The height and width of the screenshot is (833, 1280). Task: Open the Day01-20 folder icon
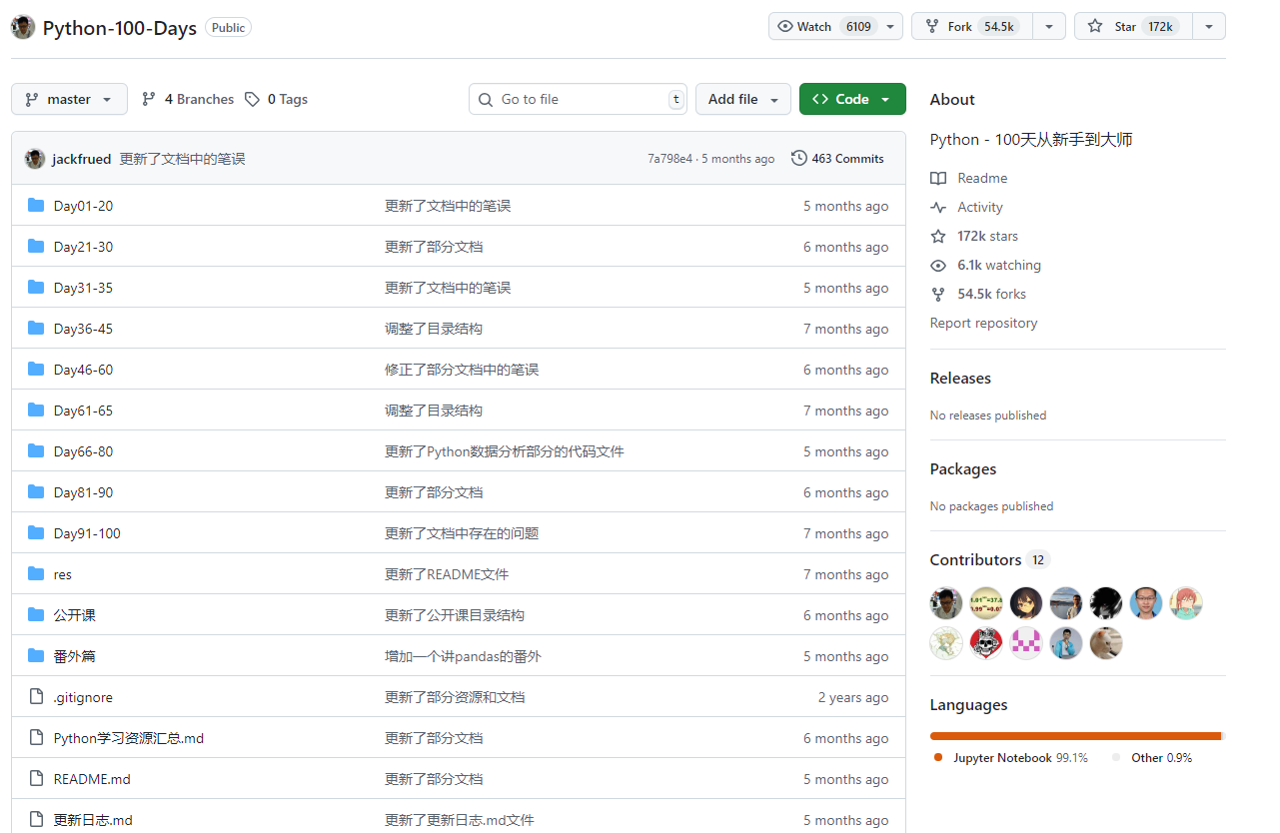coord(34,205)
